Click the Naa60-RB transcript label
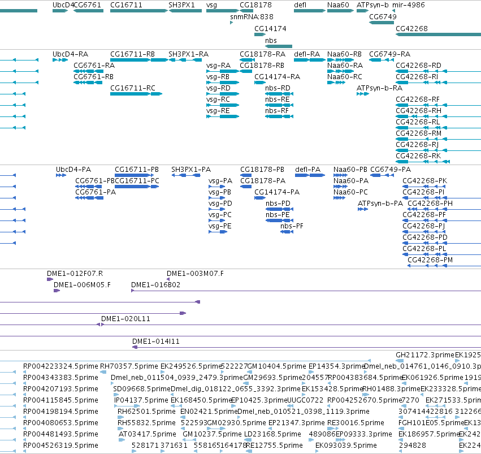Viewport: 481px width, 454px height. click(x=344, y=54)
